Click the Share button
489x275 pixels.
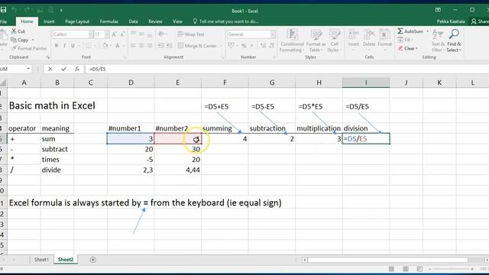pos(481,21)
